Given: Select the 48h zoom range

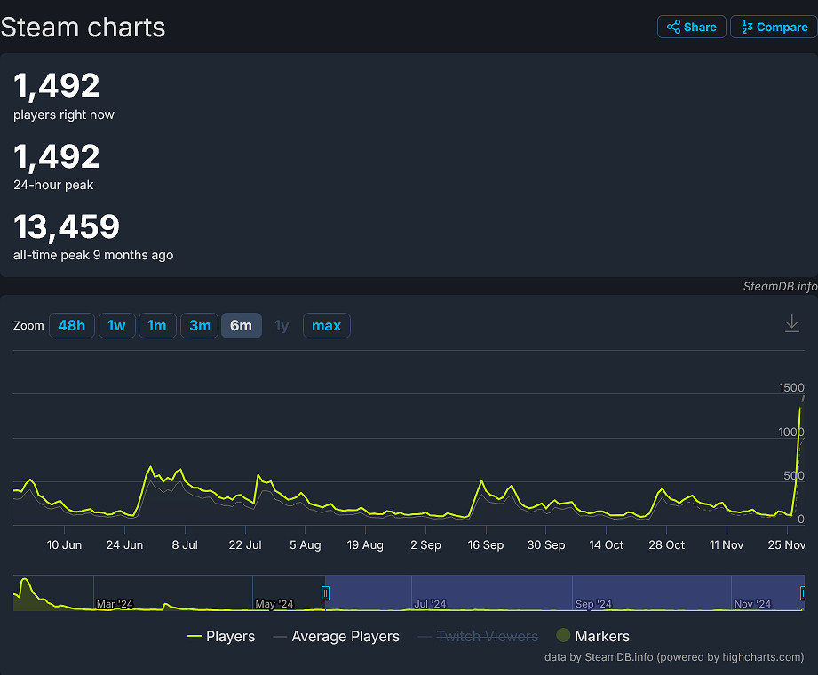Looking at the screenshot, I should pos(71,326).
